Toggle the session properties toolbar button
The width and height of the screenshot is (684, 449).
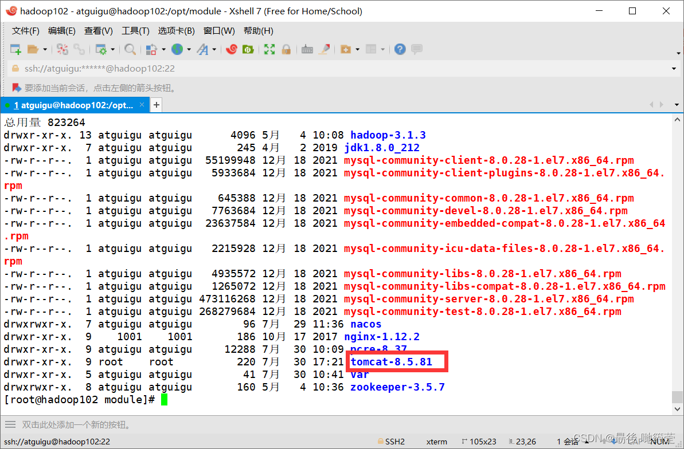(101, 49)
